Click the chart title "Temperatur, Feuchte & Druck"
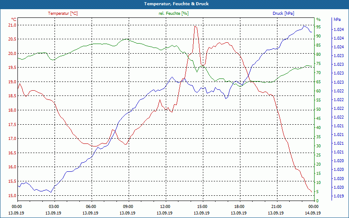Image resolution: width=349 pixels, height=218 pixels. tap(176, 4)
